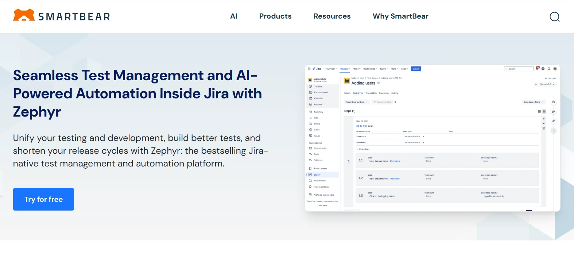The image size is (574, 255).
Task: Switch to the History tab
Action: coord(395,93)
